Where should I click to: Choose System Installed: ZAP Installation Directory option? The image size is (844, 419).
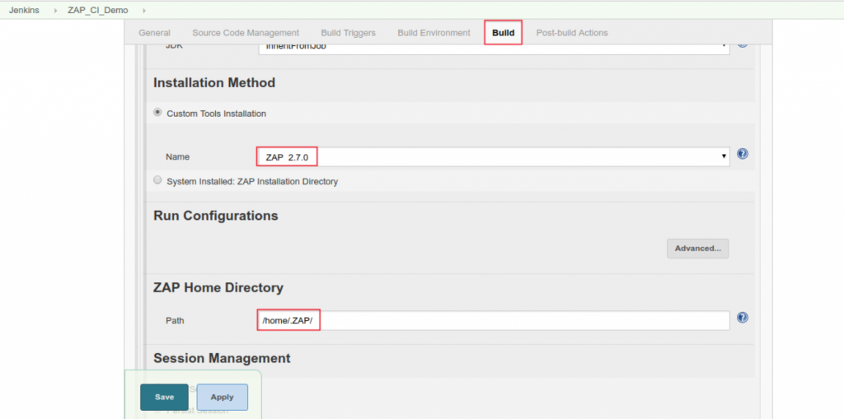coord(157,180)
